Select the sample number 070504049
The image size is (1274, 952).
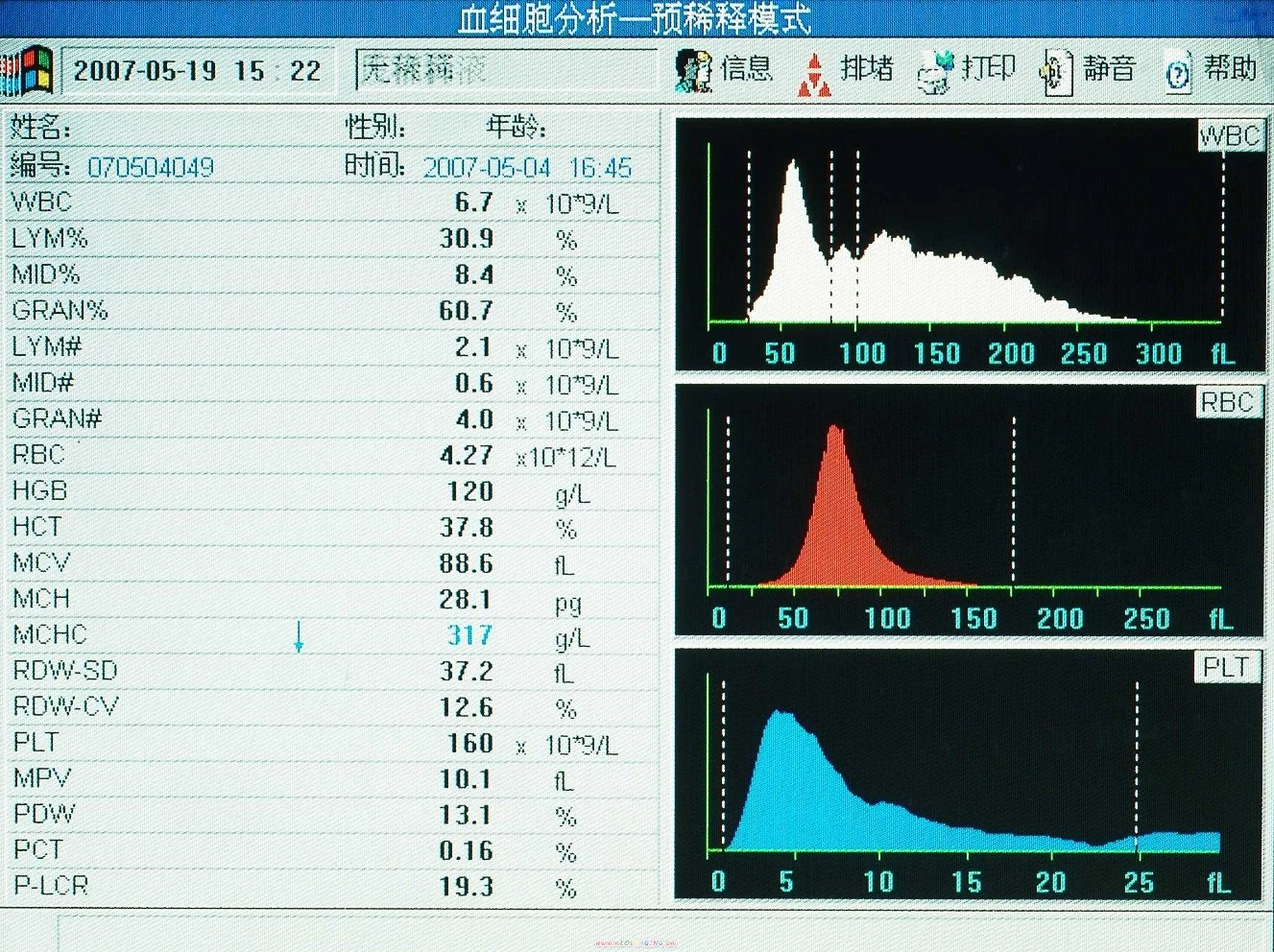click(151, 168)
